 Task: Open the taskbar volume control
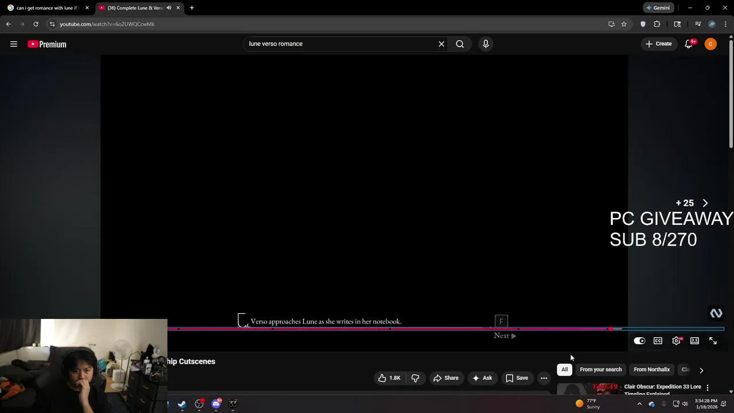coord(685,404)
